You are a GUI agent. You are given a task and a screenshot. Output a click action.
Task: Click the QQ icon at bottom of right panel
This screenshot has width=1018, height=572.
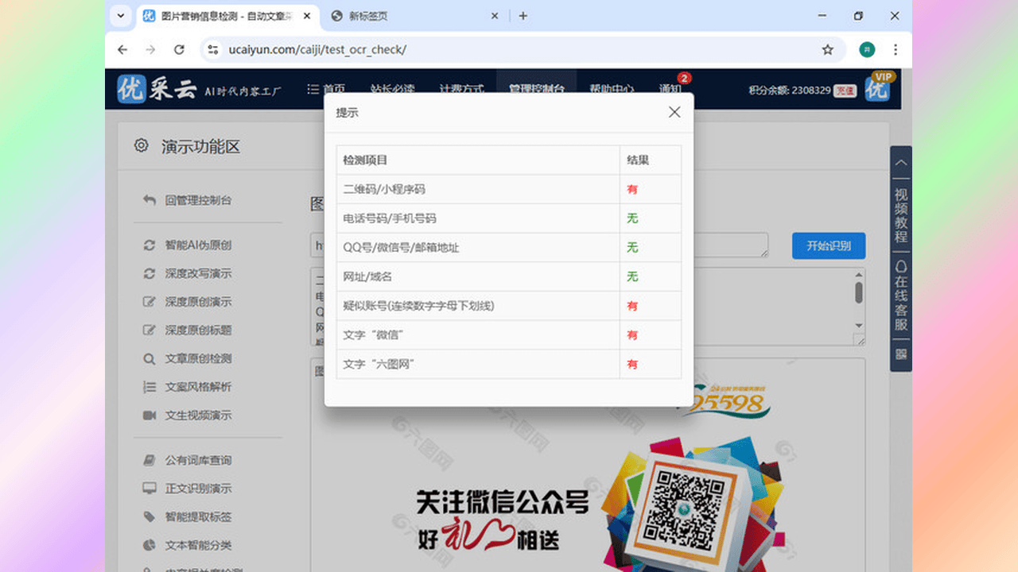click(x=900, y=354)
